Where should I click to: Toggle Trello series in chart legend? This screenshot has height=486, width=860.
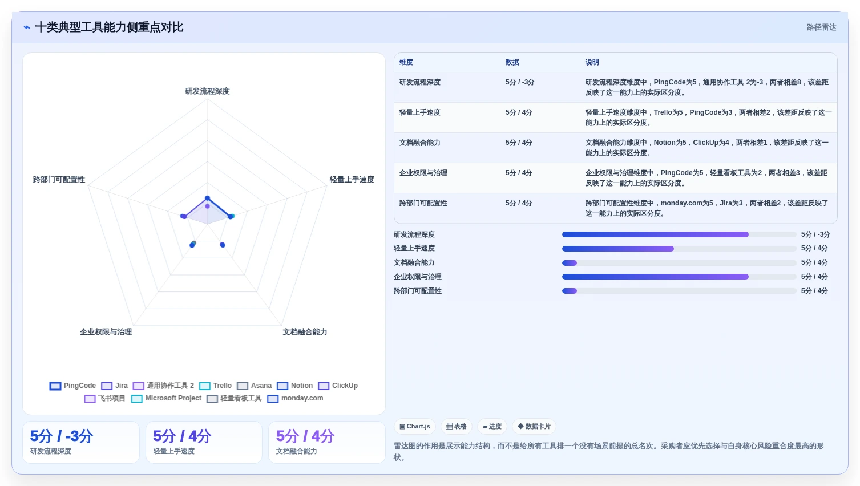pos(215,386)
